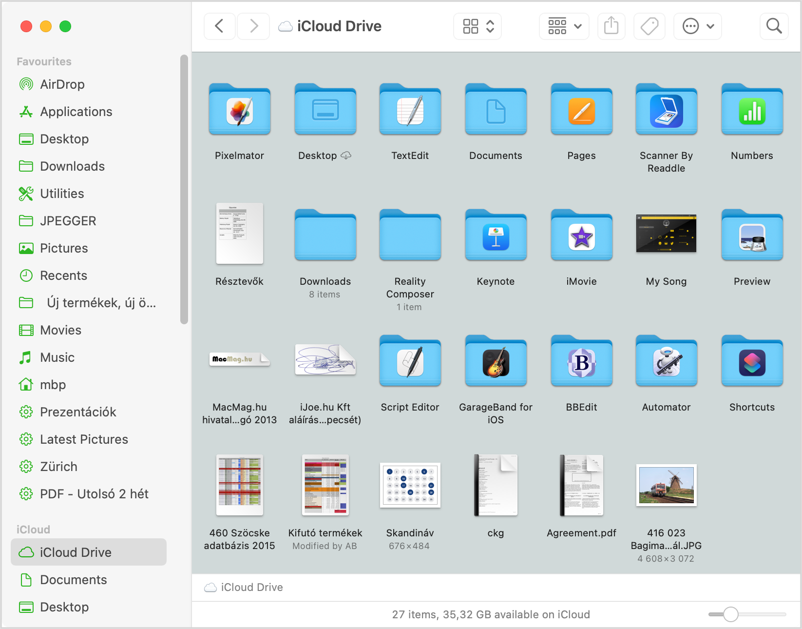Open the Shortcuts folder

[x=752, y=361]
